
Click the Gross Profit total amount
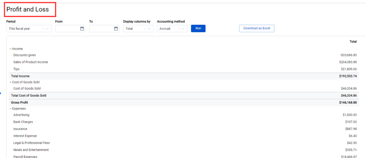pos(348,102)
